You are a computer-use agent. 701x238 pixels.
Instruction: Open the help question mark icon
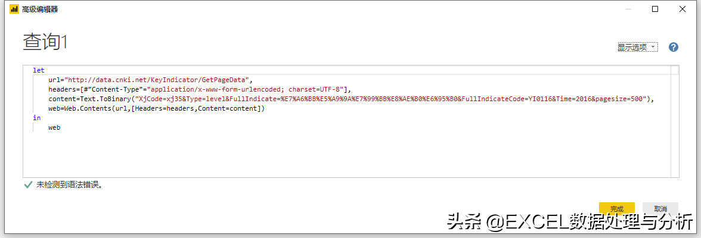pyautogui.click(x=674, y=47)
